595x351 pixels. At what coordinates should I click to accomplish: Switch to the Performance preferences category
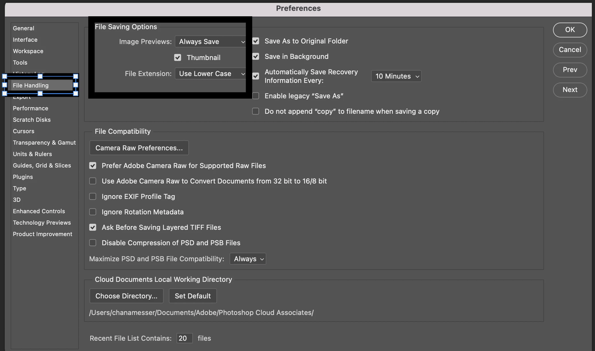pos(30,108)
